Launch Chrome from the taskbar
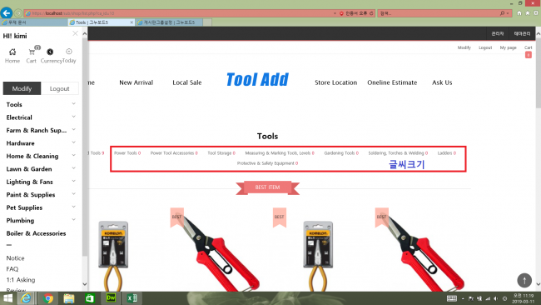The height and width of the screenshot is (305, 541). click(x=48, y=298)
